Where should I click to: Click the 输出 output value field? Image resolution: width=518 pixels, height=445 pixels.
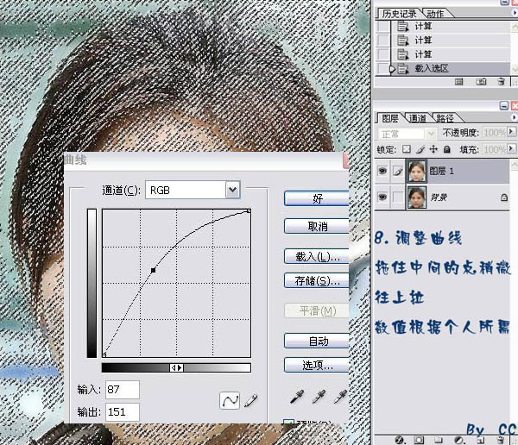tap(123, 412)
